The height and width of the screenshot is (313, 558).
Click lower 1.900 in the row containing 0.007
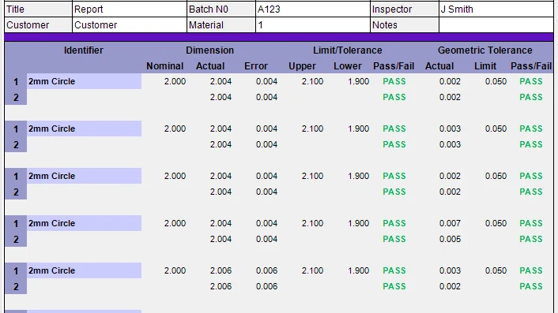(x=358, y=223)
